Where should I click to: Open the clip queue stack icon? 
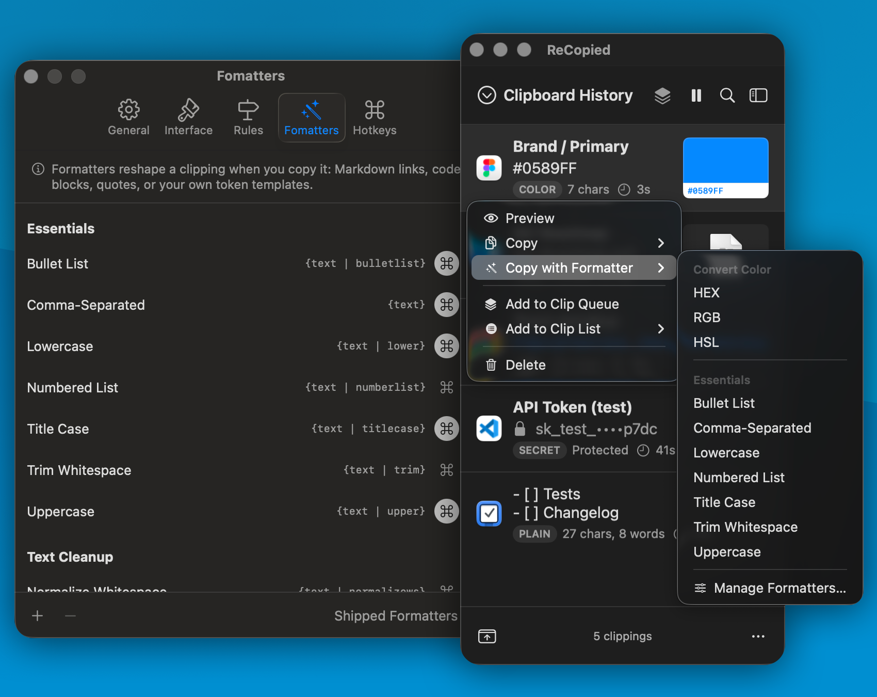click(x=662, y=96)
